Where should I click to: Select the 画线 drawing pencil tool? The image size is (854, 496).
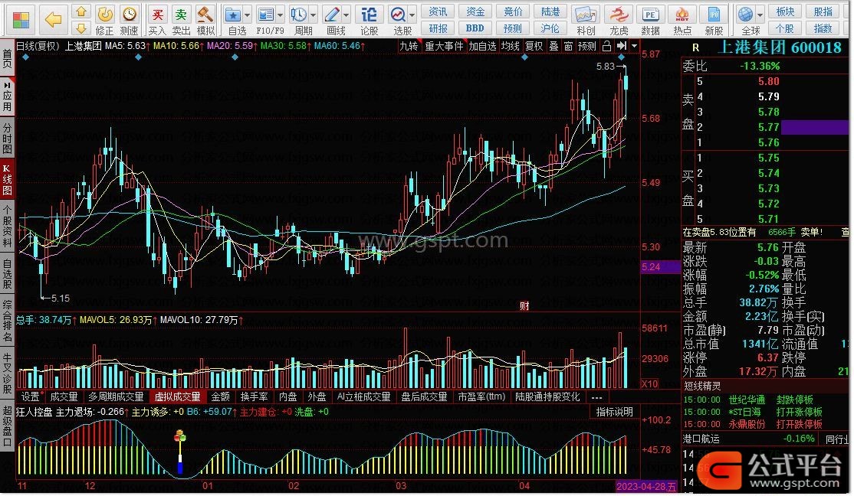click(x=332, y=20)
